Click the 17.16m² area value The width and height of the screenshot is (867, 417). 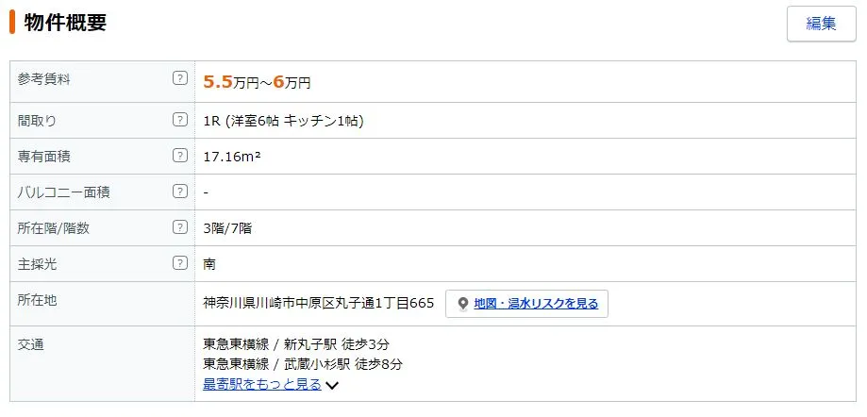tap(232, 157)
